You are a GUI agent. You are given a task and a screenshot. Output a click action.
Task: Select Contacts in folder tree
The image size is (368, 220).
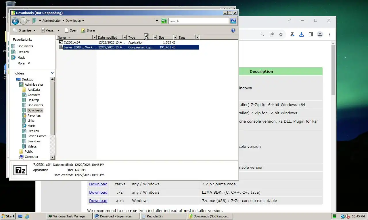tap(34, 95)
